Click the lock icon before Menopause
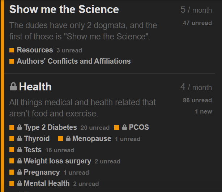 click(x=68, y=138)
